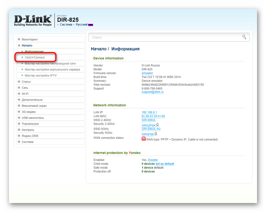This screenshot has height=212, width=266.
Task: Expand 3G-модем section arrow icon
Action: pos(19,112)
